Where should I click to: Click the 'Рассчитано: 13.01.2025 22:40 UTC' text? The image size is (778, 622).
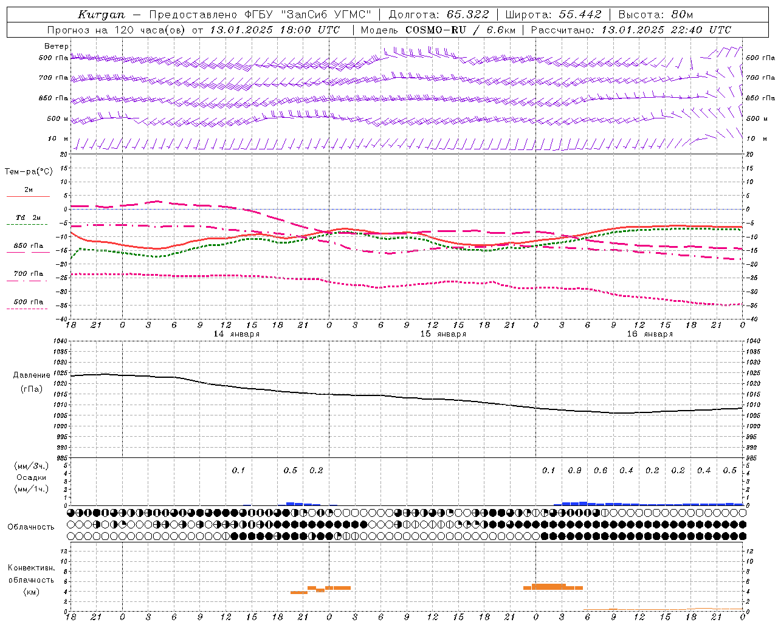point(631,30)
